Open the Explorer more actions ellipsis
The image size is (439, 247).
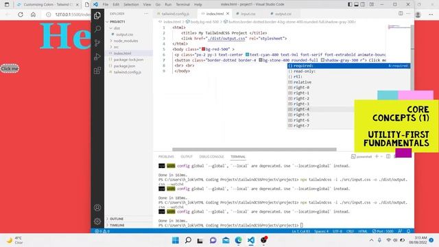click(146, 14)
